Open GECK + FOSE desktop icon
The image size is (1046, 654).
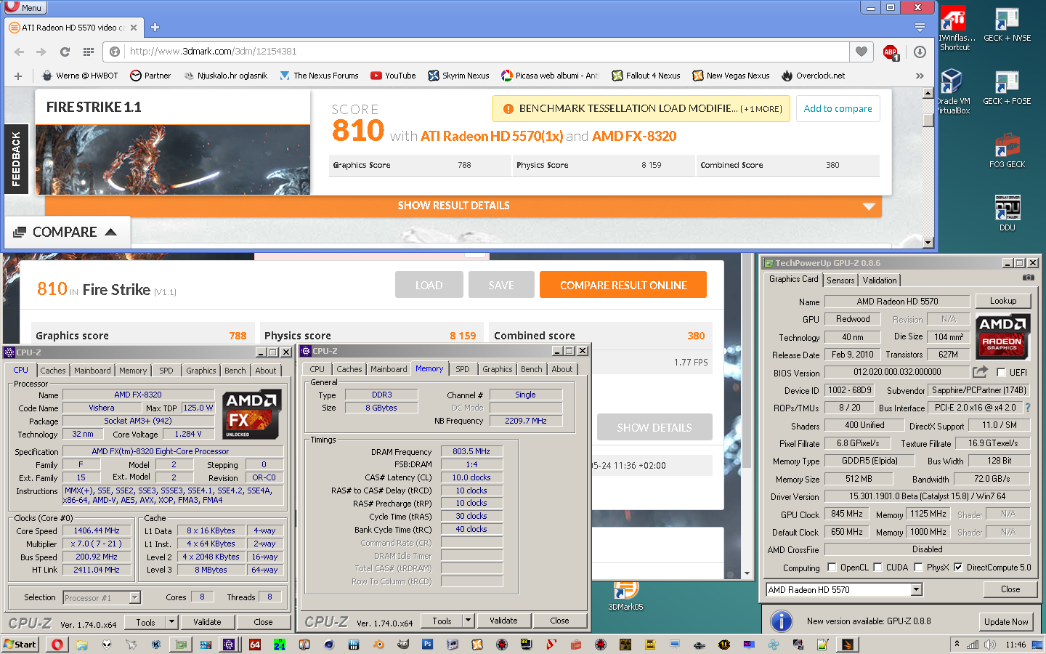(1007, 88)
